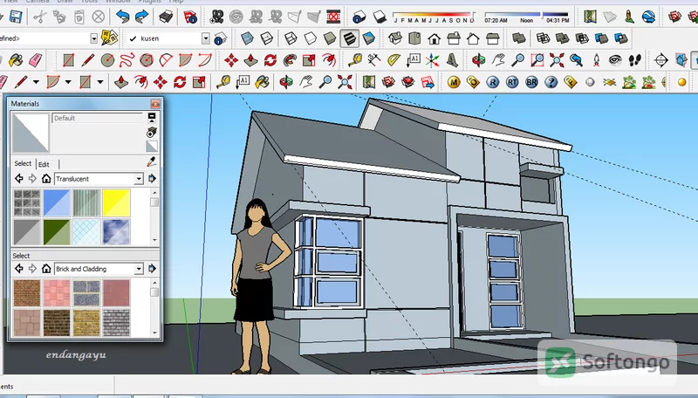
Task: Select the Axes tool
Action: coord(432,59)
